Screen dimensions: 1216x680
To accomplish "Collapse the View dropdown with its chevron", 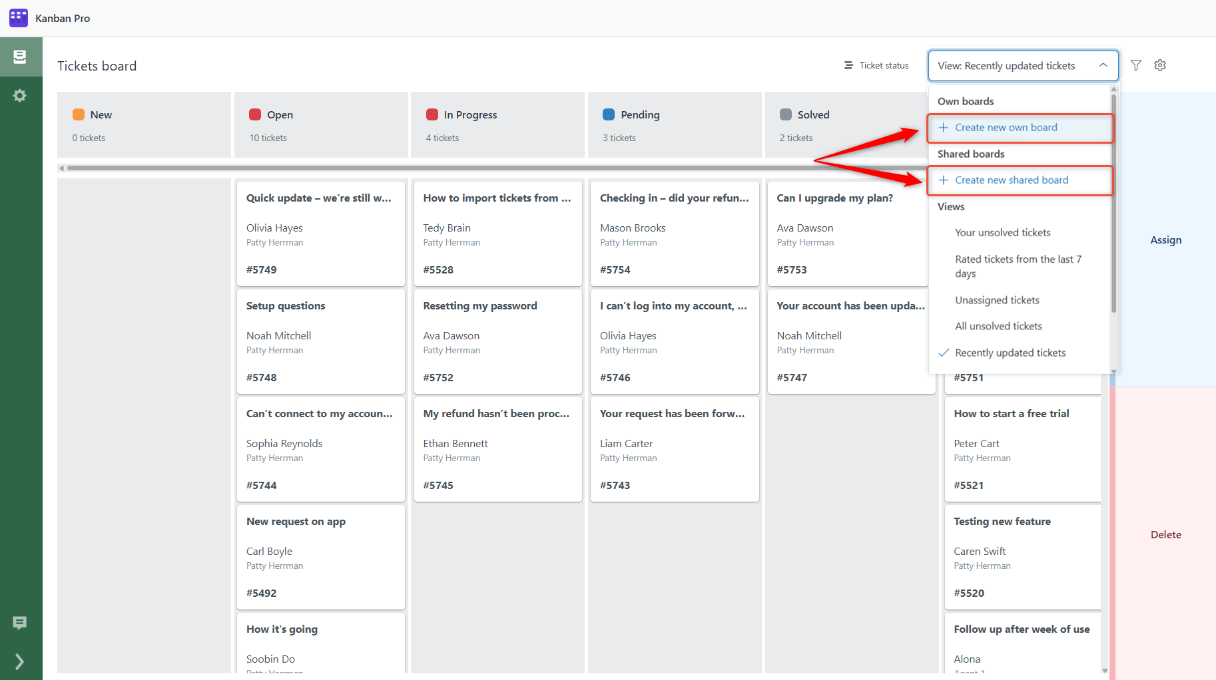I will pos(1102,66).
